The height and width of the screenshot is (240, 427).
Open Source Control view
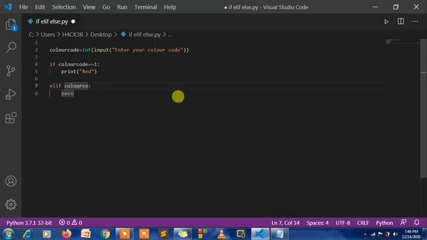pyautogui.click(x=11, y=71)
